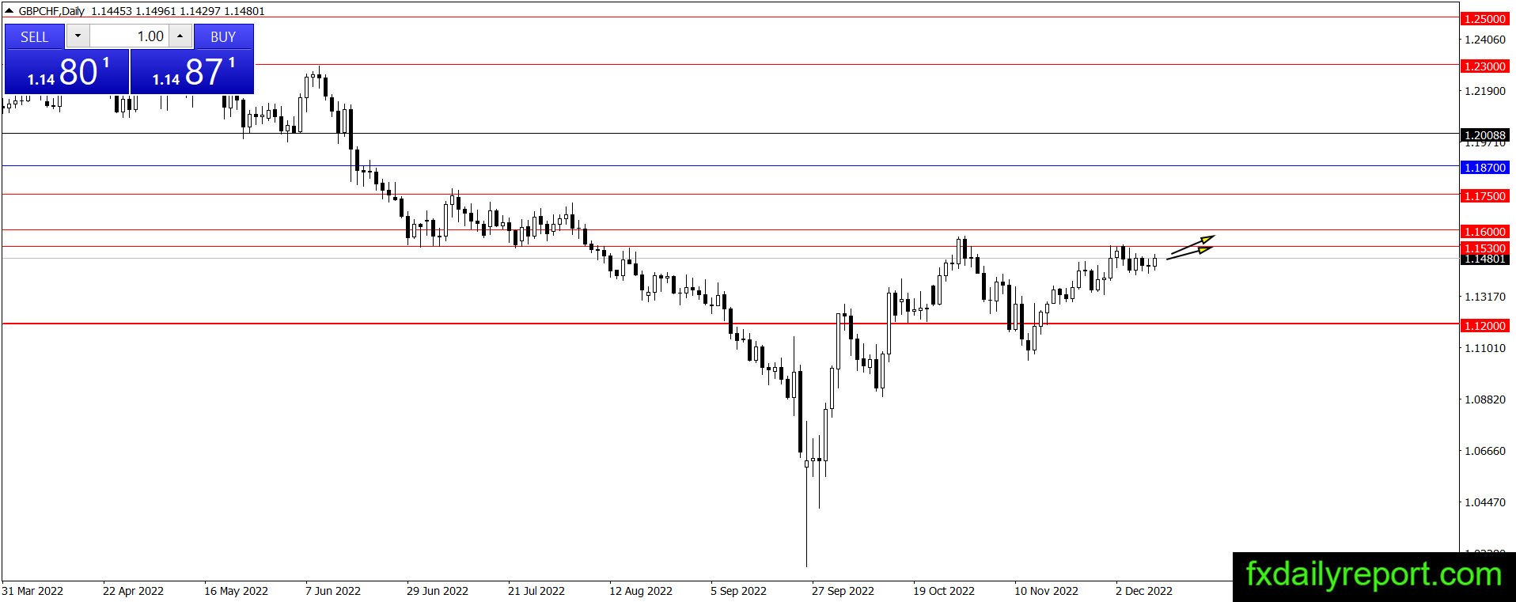Select the upper yellow arrow drawing
This screenshot has width=1516, height=602.
[1192, 244]
